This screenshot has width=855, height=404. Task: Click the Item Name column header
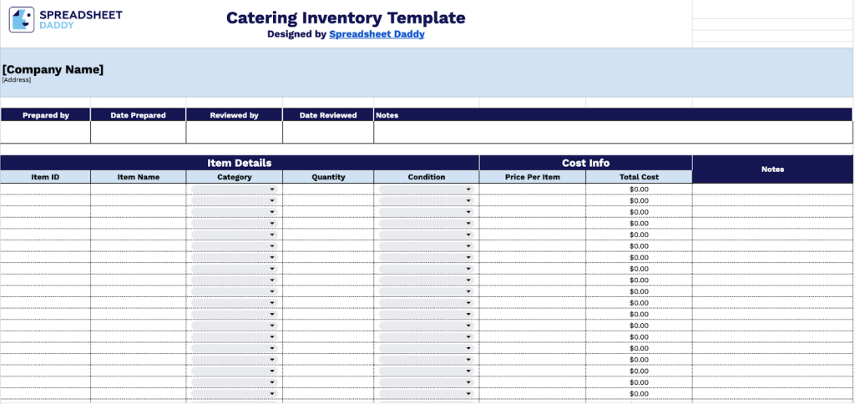pyautogui.click(x=138, y=177)
